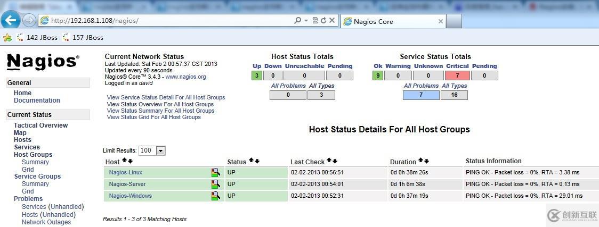599x227 pixels.
Task: Click the browser Back arrow button
Action: pyautogui.click(x=10, y=20)
